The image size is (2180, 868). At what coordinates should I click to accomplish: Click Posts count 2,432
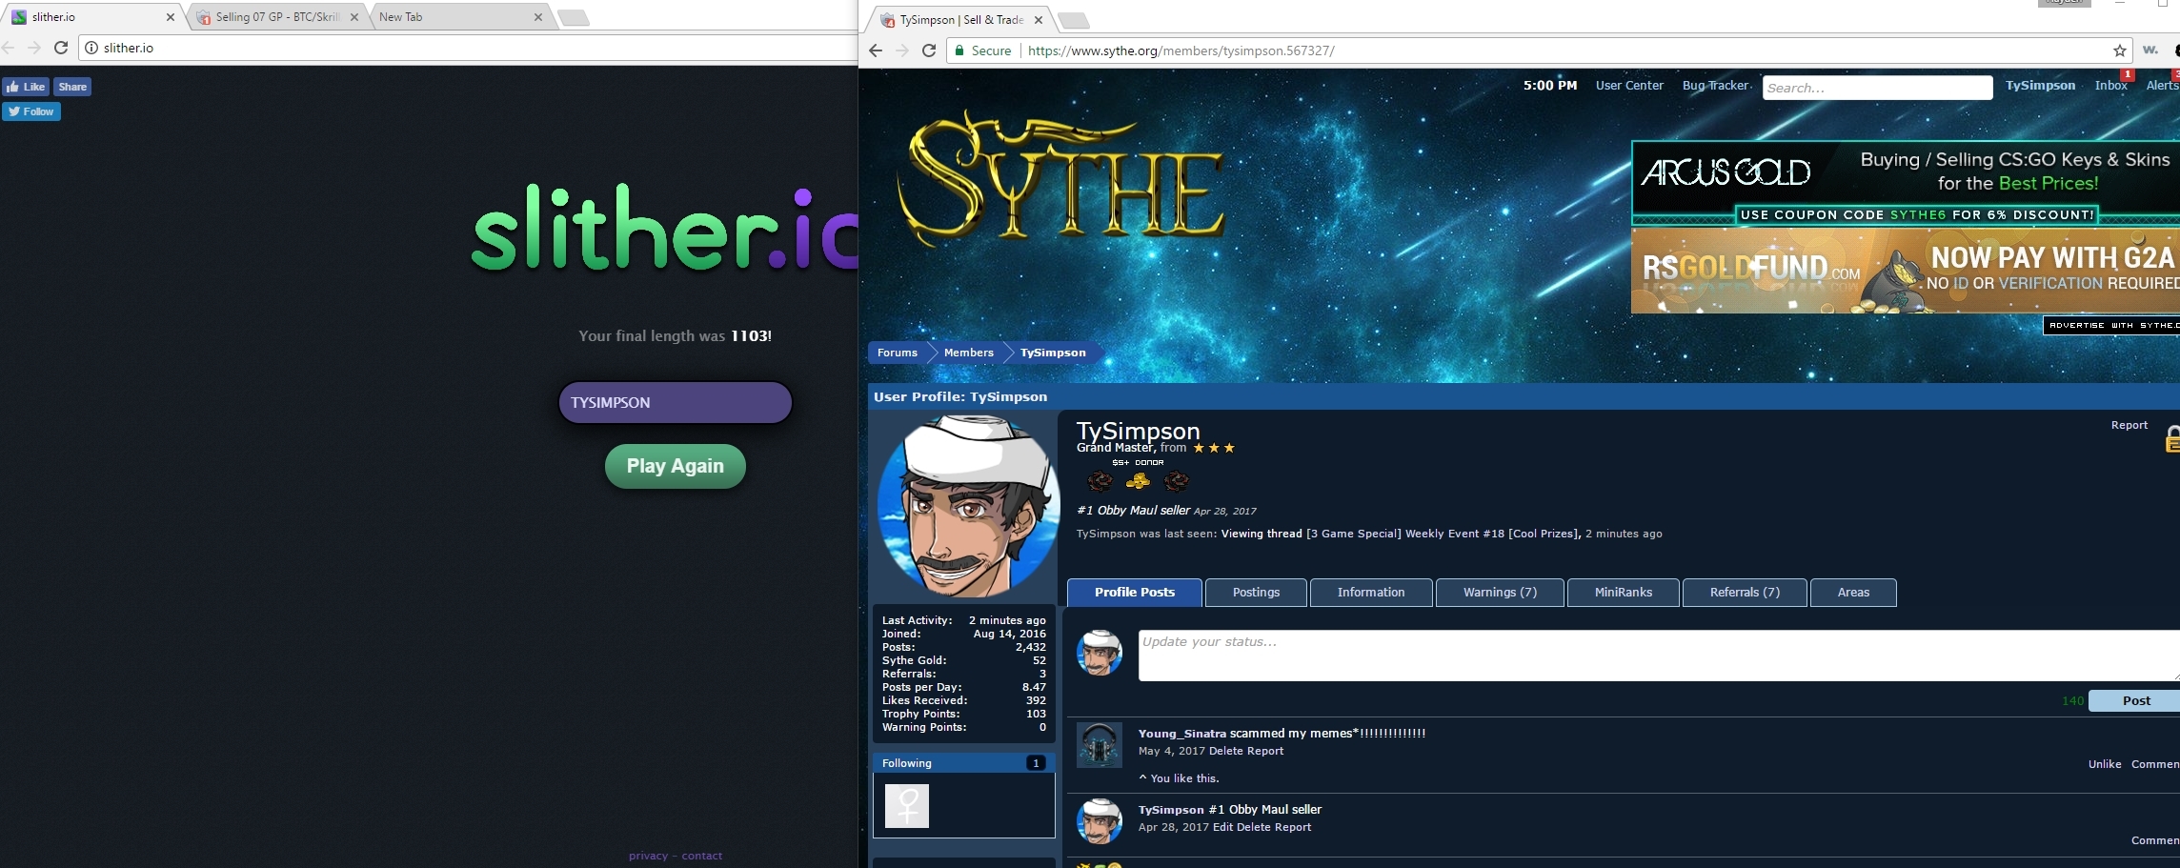pyautogui.click(x=1030, y=647)
